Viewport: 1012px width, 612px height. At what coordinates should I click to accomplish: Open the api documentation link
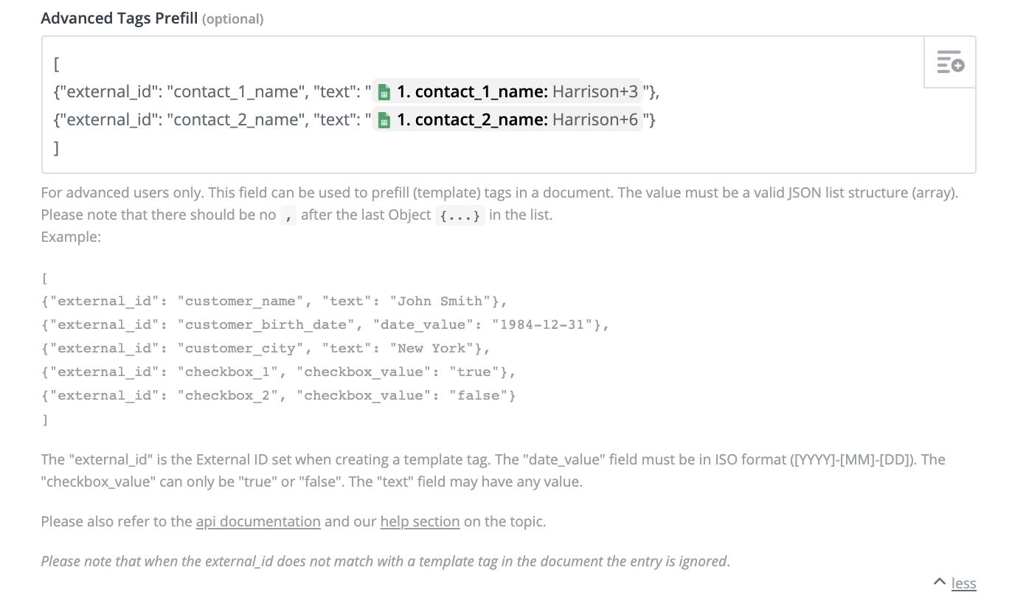coord(258,521)
